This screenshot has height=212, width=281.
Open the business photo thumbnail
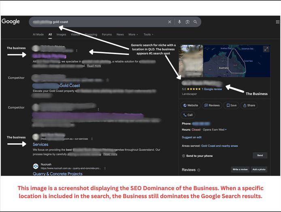click(x=191, y=61)
